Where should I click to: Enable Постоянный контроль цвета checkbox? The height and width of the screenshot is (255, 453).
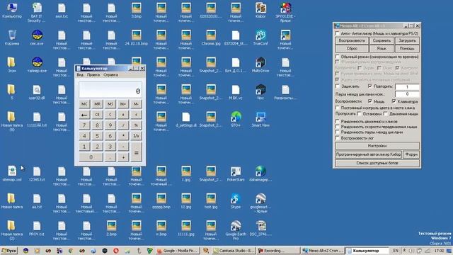338,108
